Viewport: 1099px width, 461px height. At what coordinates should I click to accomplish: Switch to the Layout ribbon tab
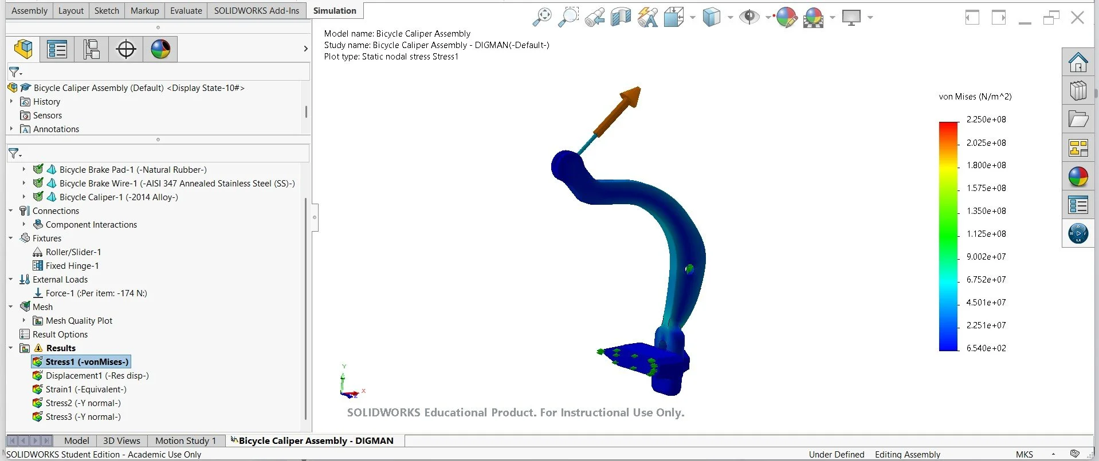(71, 10)
